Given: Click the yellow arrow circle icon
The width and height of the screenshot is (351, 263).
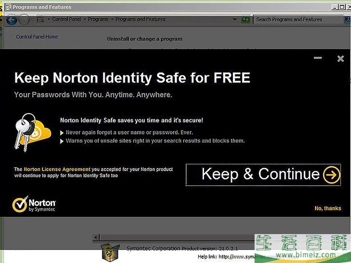Looking at the screenshot, I should click(332, 175).
